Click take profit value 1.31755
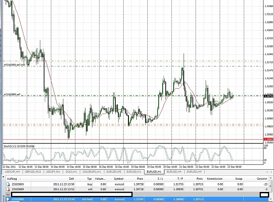This screenshot has height=202, width=274. pos(178,184)
